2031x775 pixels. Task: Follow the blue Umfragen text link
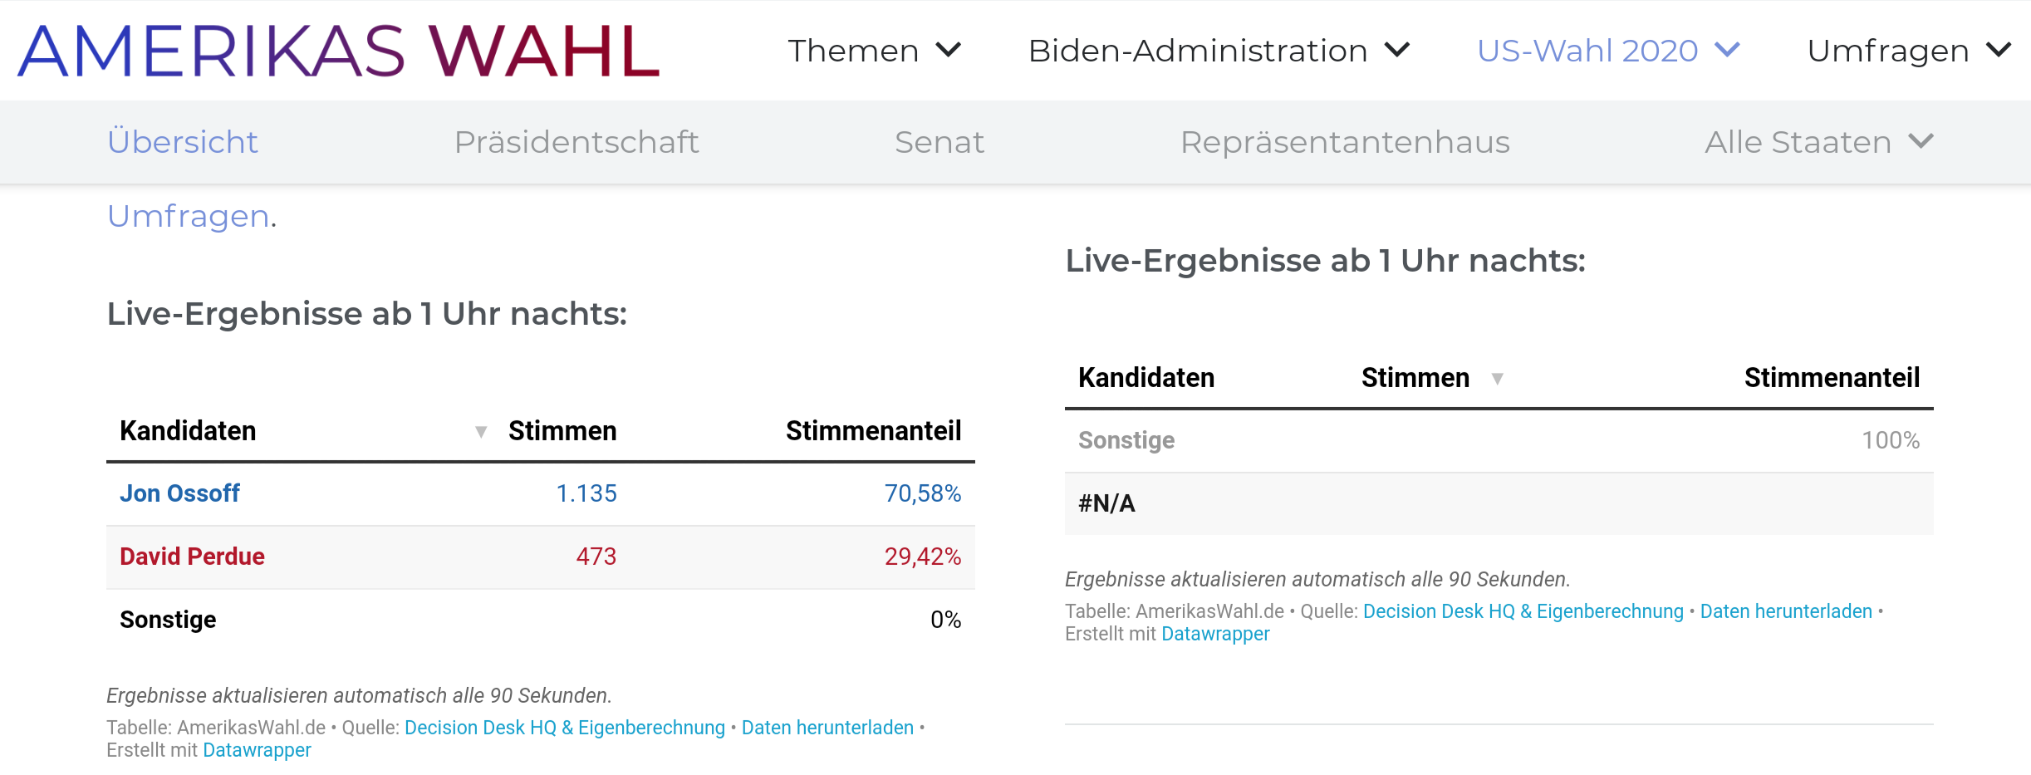189,216
